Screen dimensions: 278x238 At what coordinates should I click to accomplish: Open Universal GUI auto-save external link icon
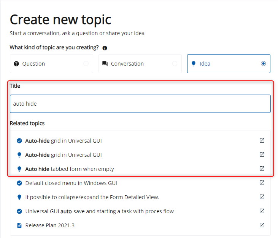[x=262, y=211]
